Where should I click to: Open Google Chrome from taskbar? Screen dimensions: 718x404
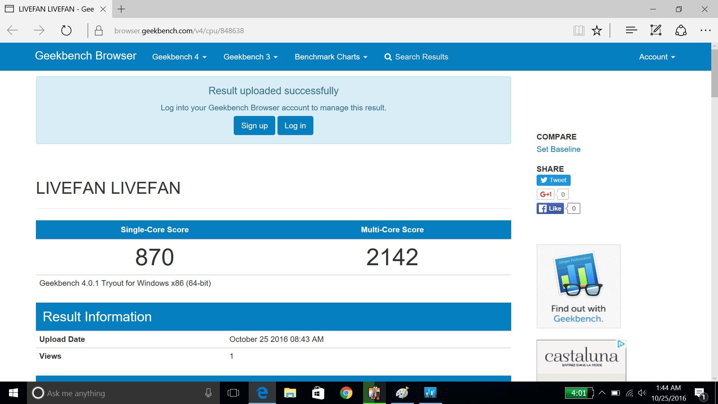(346, 393)
